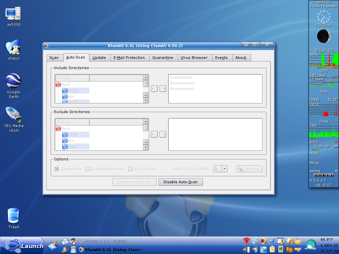The width and height of the screenshot is (339, 254).
Task: Click the orange-swirl globe browser panel icon
Action: point(65,249)
